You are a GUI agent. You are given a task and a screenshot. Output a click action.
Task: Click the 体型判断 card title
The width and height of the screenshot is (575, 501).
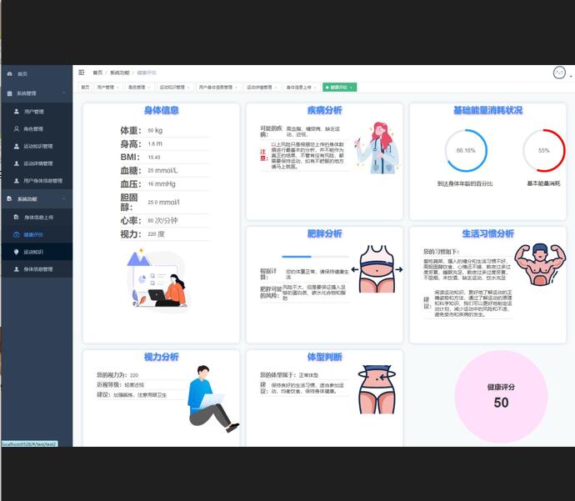pos(324,357)
